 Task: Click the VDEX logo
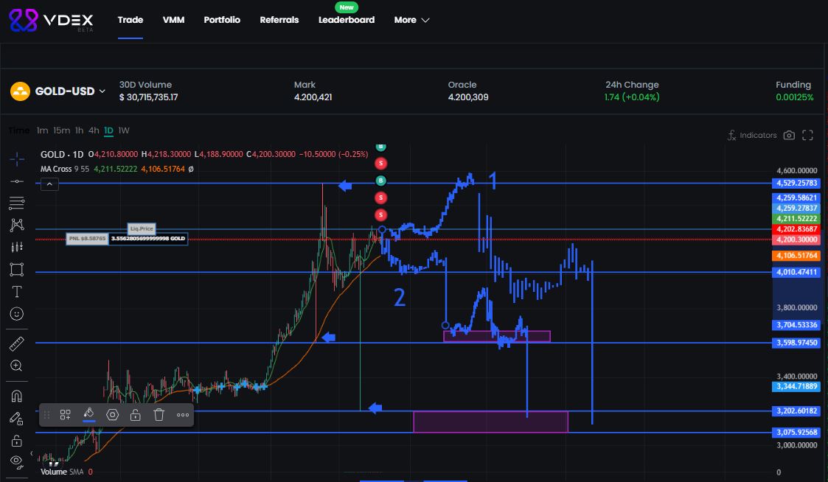click(x=51, y=21)
